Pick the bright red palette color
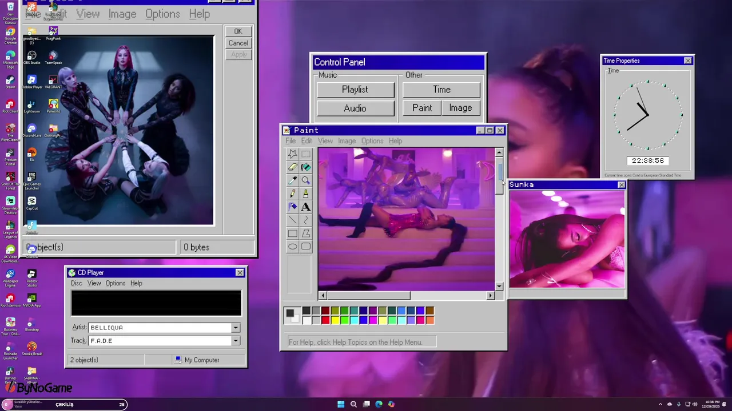Viewport: 732px width, 411px height. [x=325, y=320]
